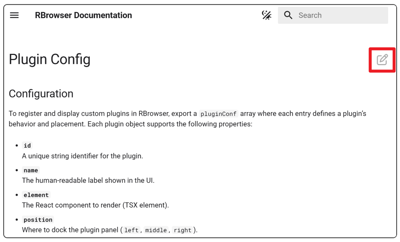The height and width of the screenshot is (242, 400).
Task: Click the pluginConf inline code
Action: [x=218, y=114]
